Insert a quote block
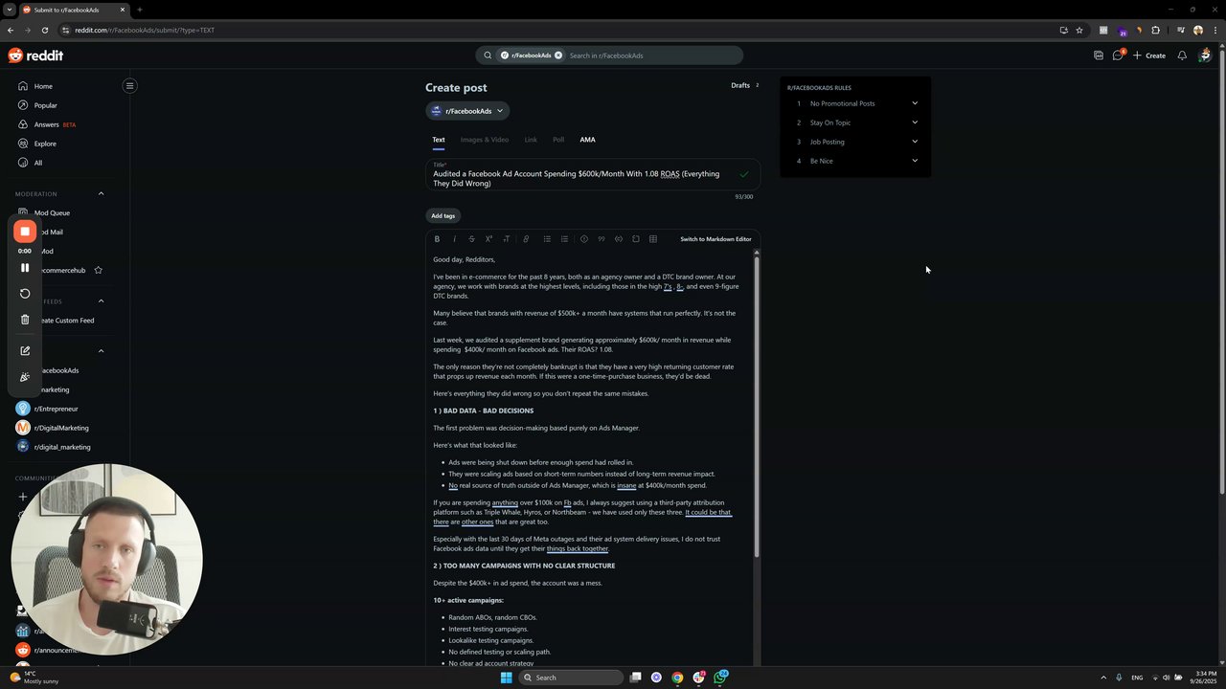 click(602, 239)
